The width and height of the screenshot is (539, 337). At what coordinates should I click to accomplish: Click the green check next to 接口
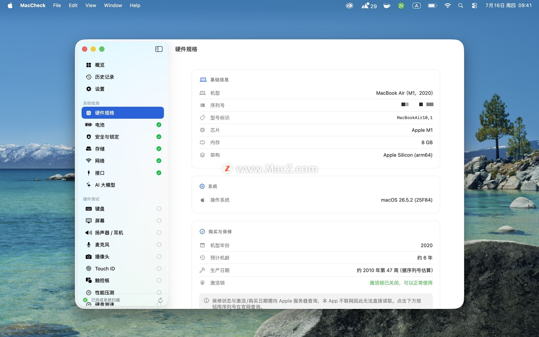click(x=159, y=173)
